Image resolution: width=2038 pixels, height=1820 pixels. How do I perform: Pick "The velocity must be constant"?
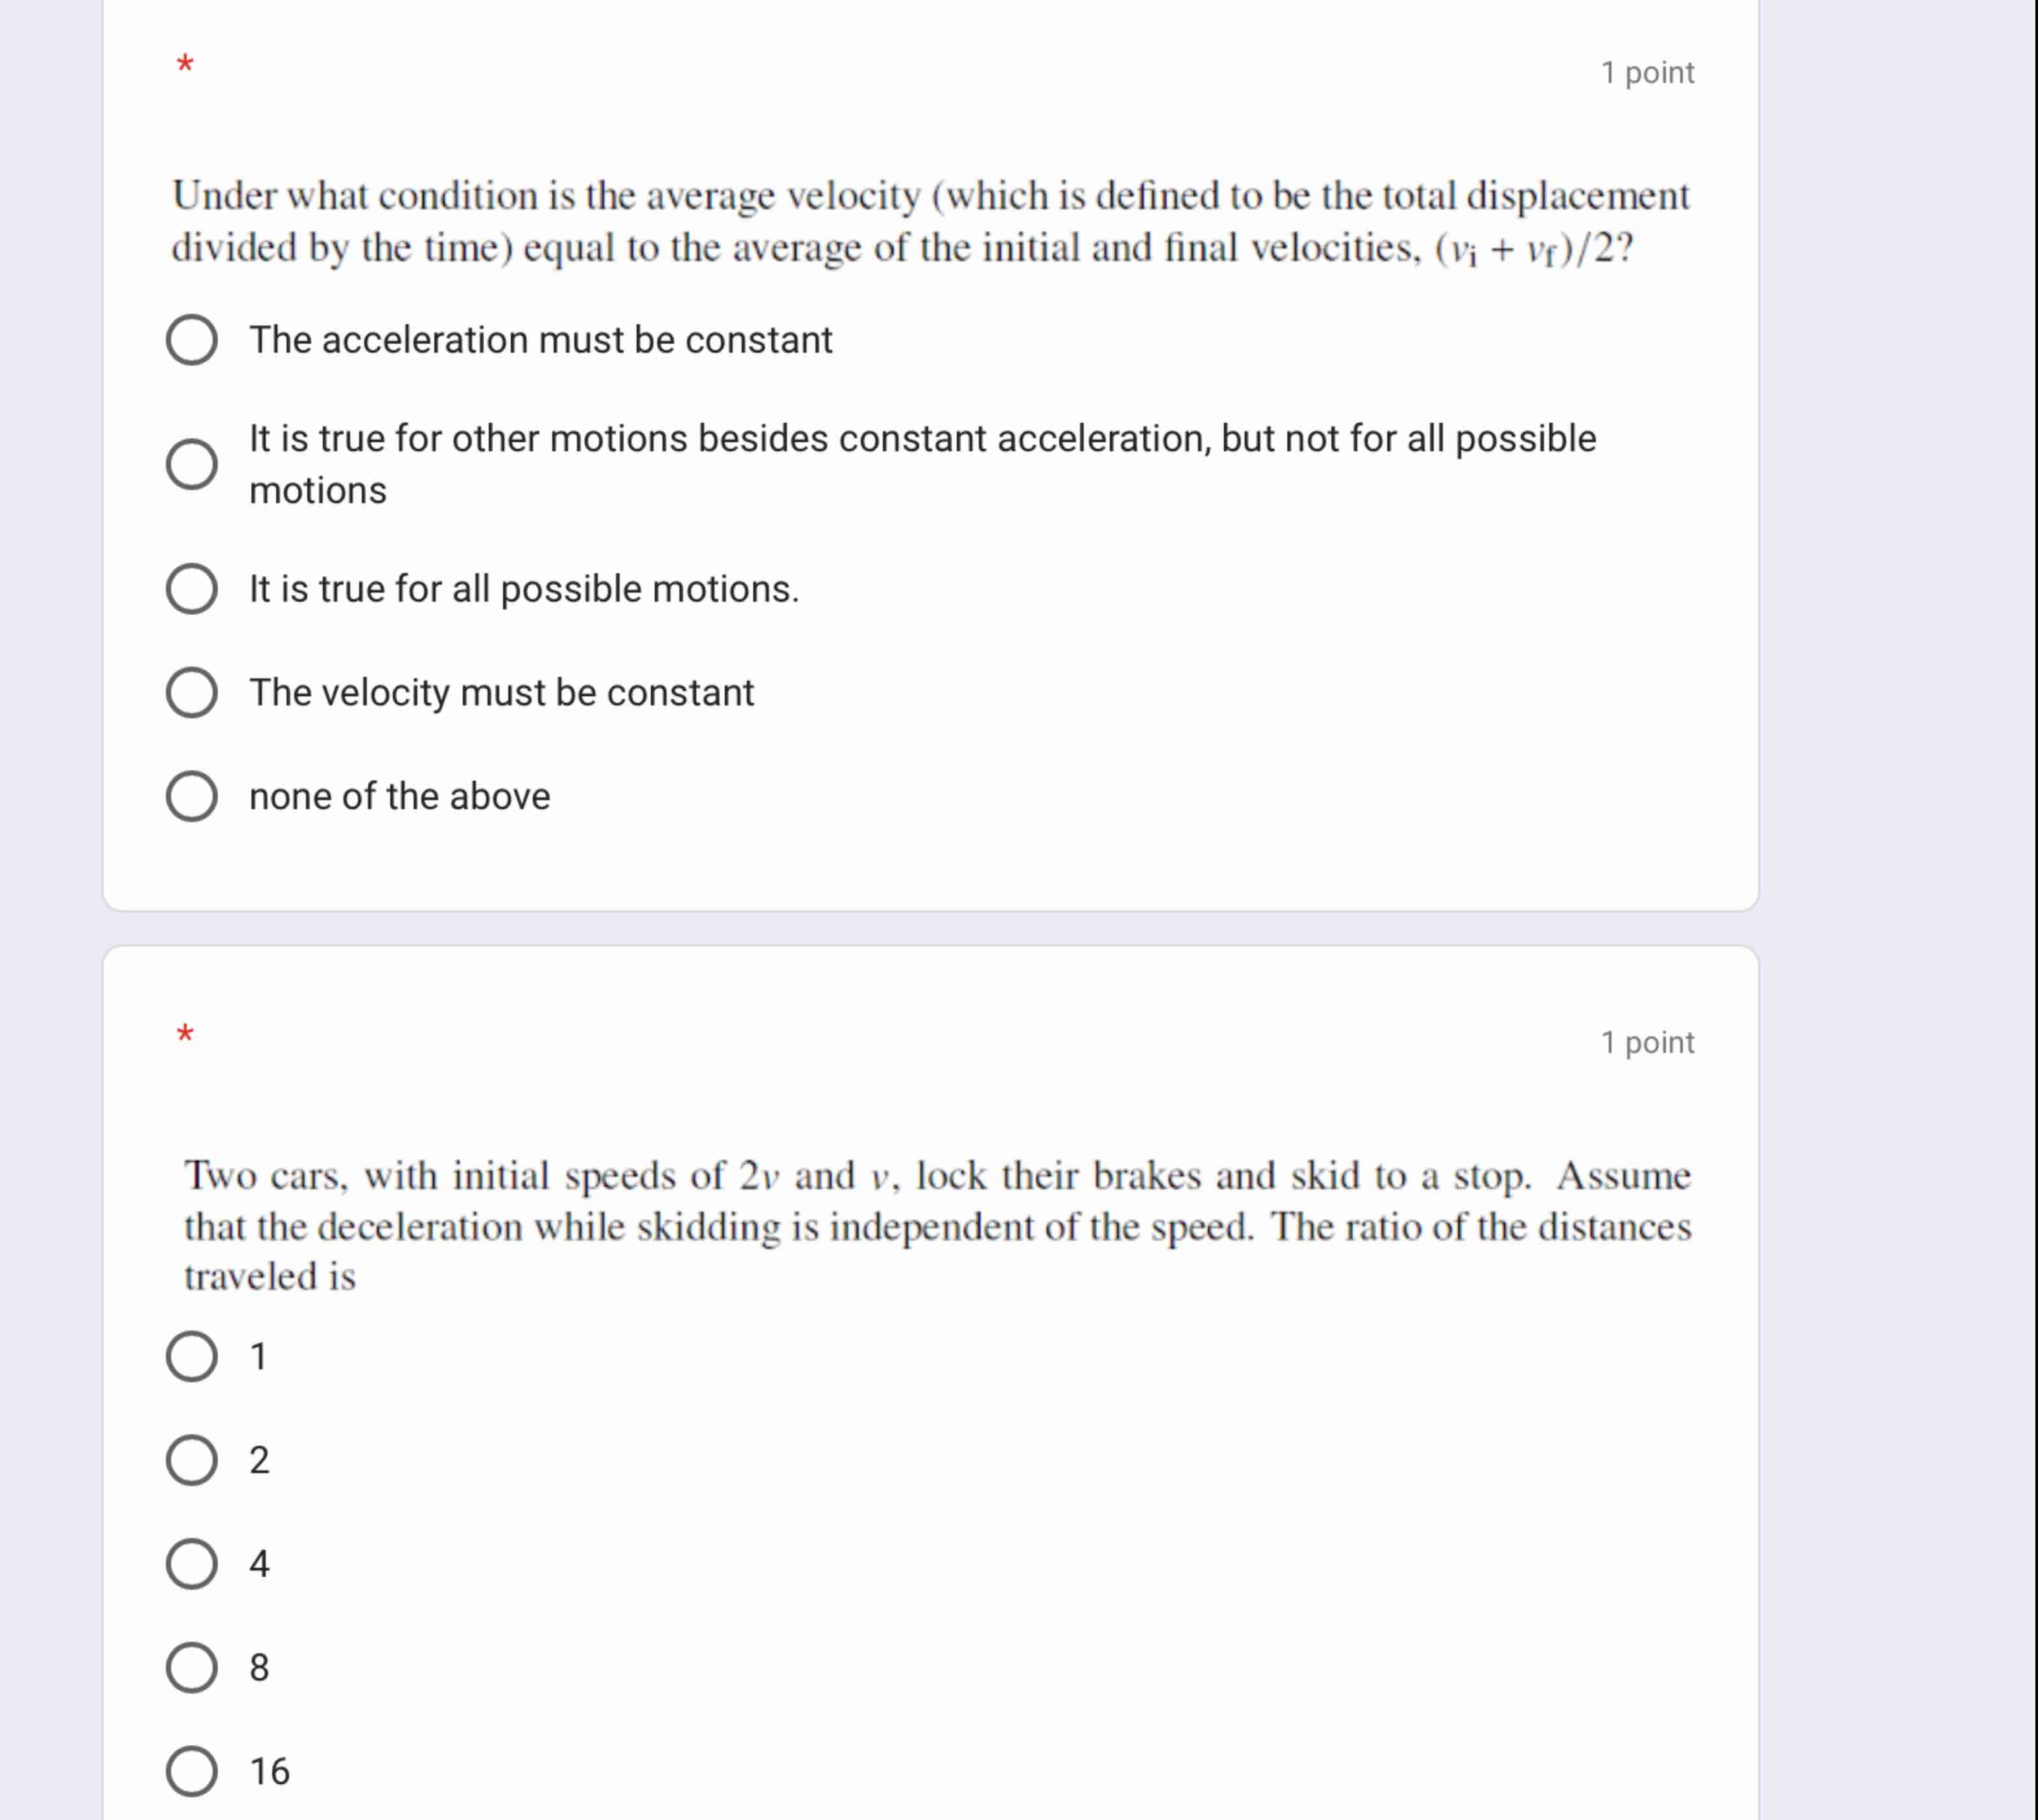click(193, 692)
